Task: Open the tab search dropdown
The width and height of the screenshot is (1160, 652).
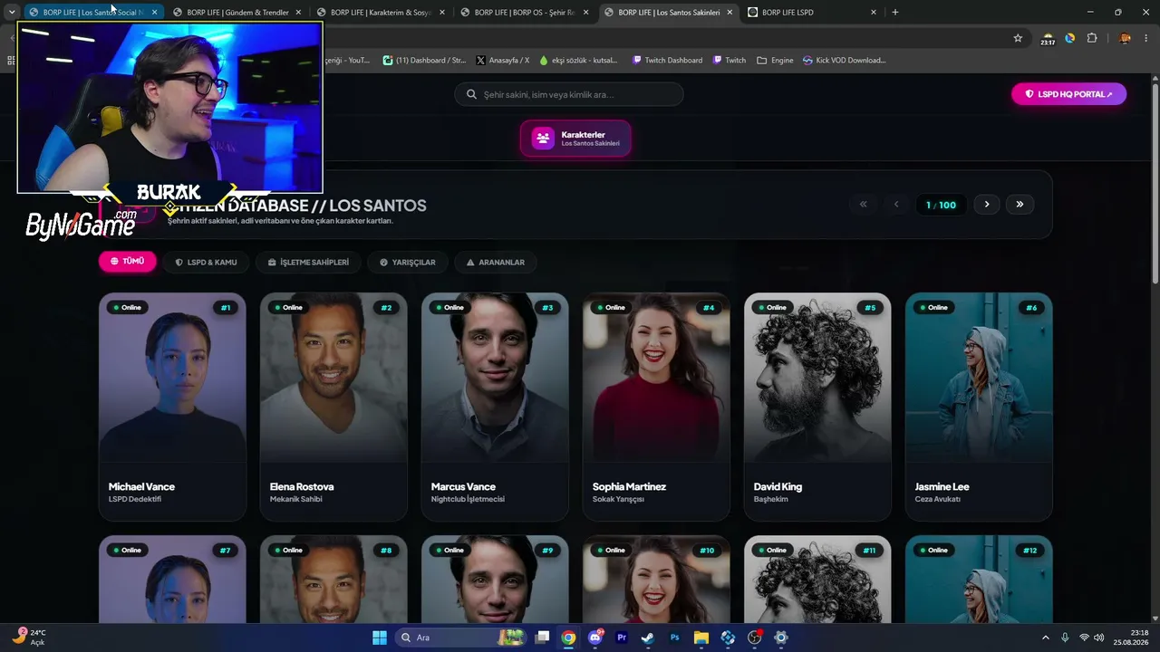Action: click(x=11, y=13)
